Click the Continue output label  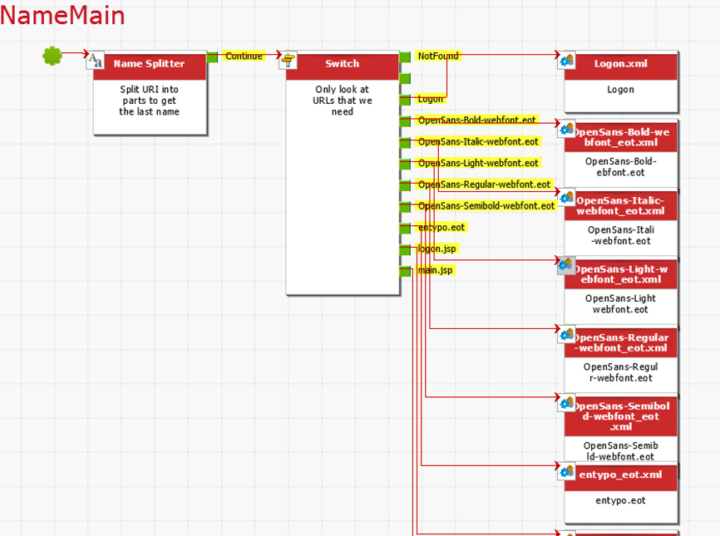click(x=244, y=57)
